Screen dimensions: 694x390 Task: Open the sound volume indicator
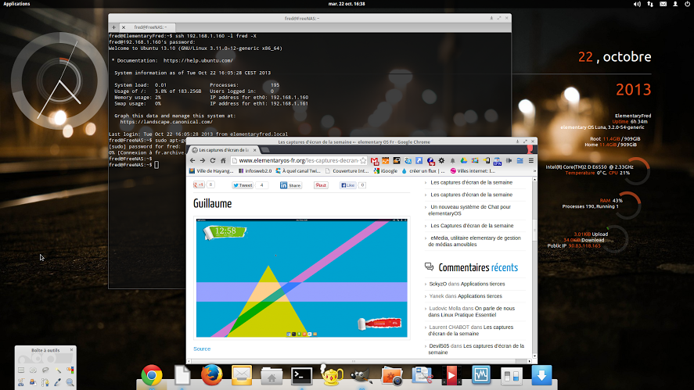click(637, 4)
